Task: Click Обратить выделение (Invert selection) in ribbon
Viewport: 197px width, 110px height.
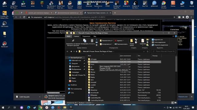Action: point(160,45)
